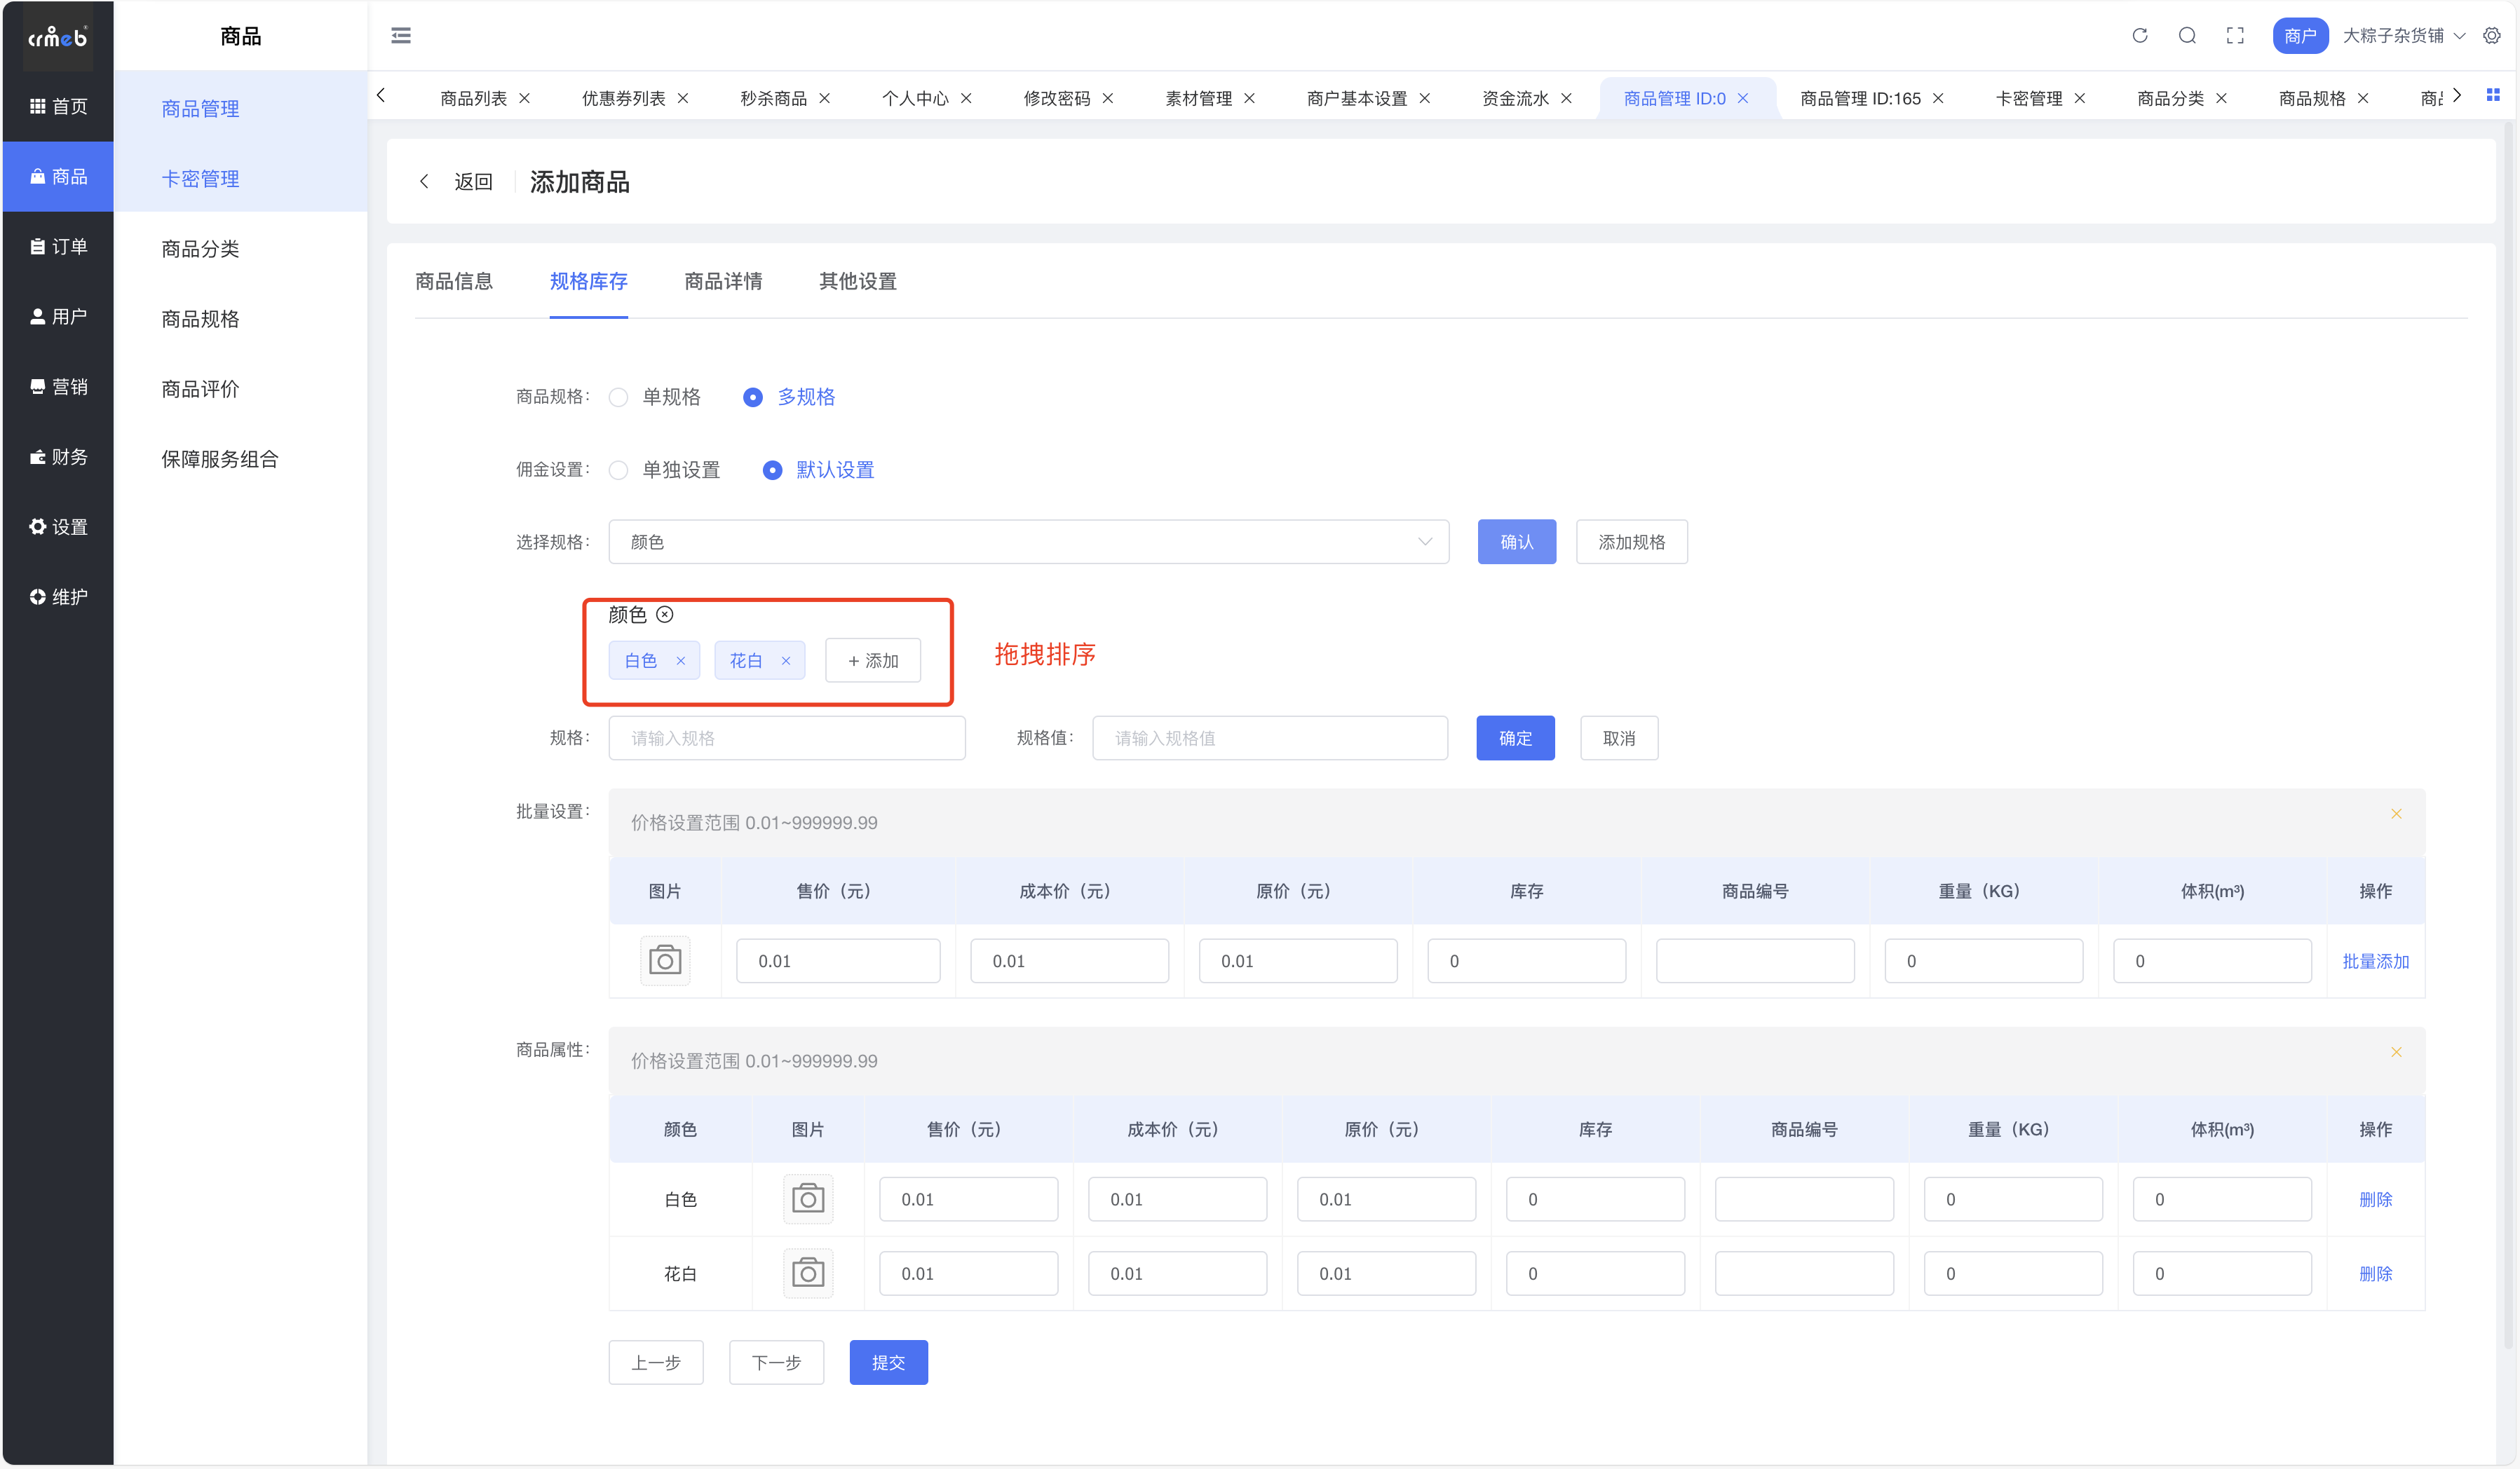This screenshot has height=1469, width=2520.
Task: Switch to 商品信息 tab
Action: (x=454, y=281)
